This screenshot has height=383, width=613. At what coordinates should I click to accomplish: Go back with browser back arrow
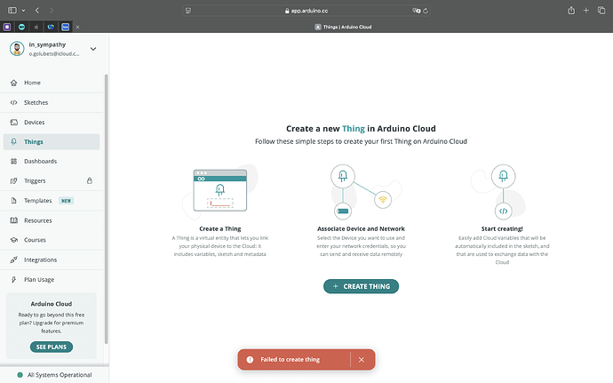pos(37,11)
